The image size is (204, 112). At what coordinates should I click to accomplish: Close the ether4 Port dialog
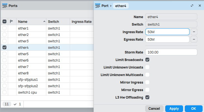pos(200,6)
